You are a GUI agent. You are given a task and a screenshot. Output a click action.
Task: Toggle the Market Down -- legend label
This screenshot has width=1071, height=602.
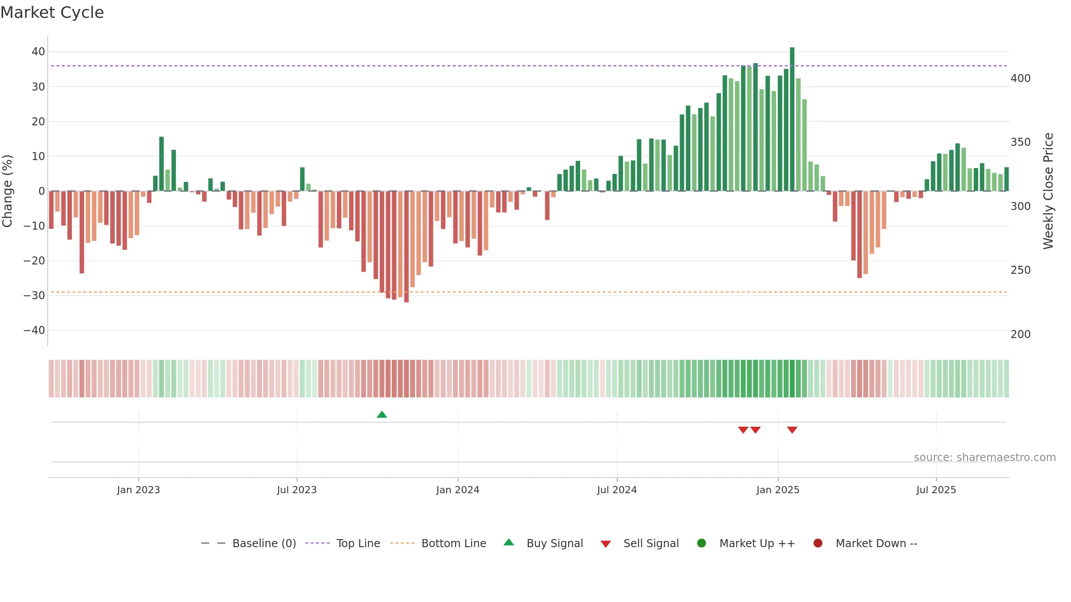pos(876,543)
